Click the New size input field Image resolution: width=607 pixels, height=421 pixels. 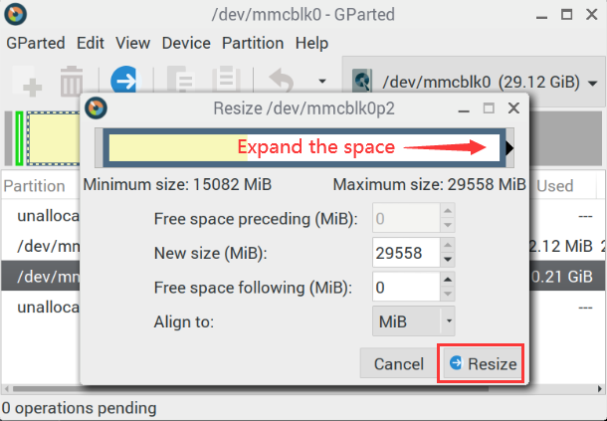(x=406, y=253)
